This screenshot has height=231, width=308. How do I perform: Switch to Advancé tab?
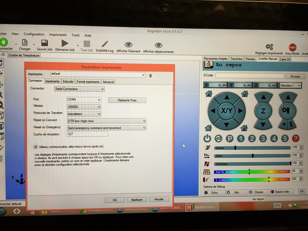pos(108,82)
